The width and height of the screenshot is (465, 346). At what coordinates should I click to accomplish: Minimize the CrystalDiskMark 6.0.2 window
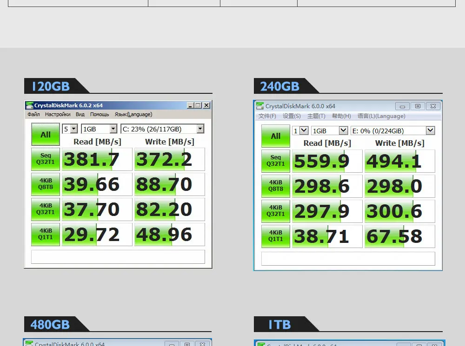[x=190, y=105]
